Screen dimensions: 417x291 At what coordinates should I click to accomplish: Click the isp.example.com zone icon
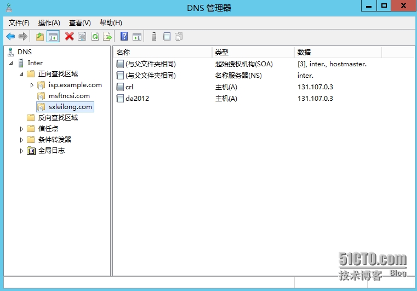tap(41, 85)
